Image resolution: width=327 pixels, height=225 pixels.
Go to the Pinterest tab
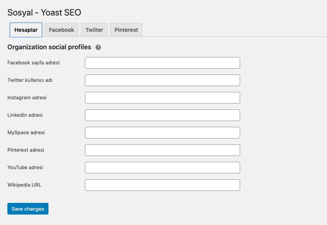126,30
